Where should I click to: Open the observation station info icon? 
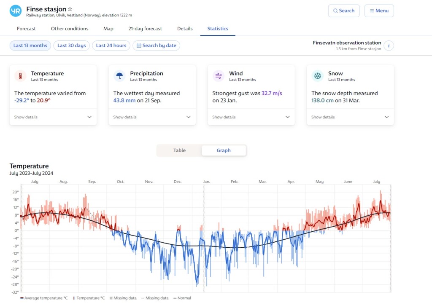(x=389, y=45)
